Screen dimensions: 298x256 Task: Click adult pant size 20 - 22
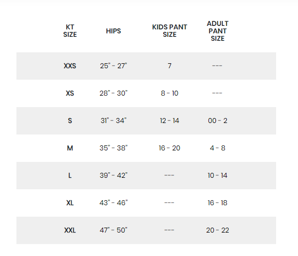[217, 230]
